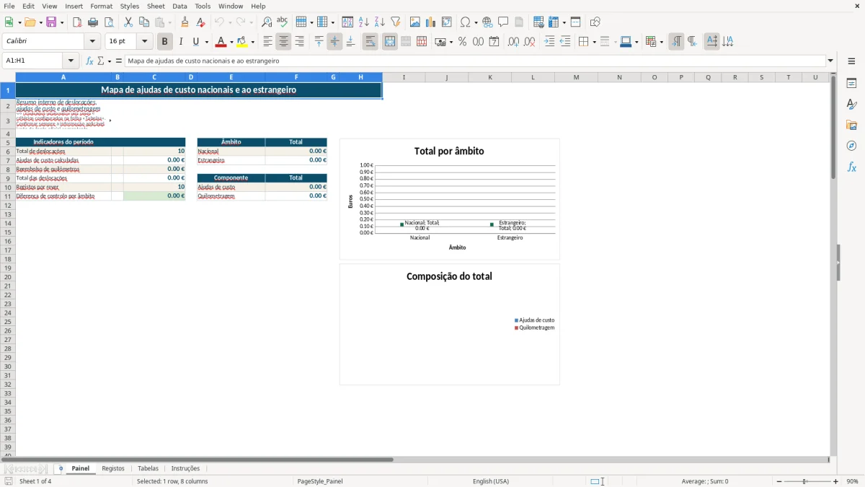Toggle Merge and Center Cells
The width and height of the screenshot is (865, 487).
tap(390, 42)
